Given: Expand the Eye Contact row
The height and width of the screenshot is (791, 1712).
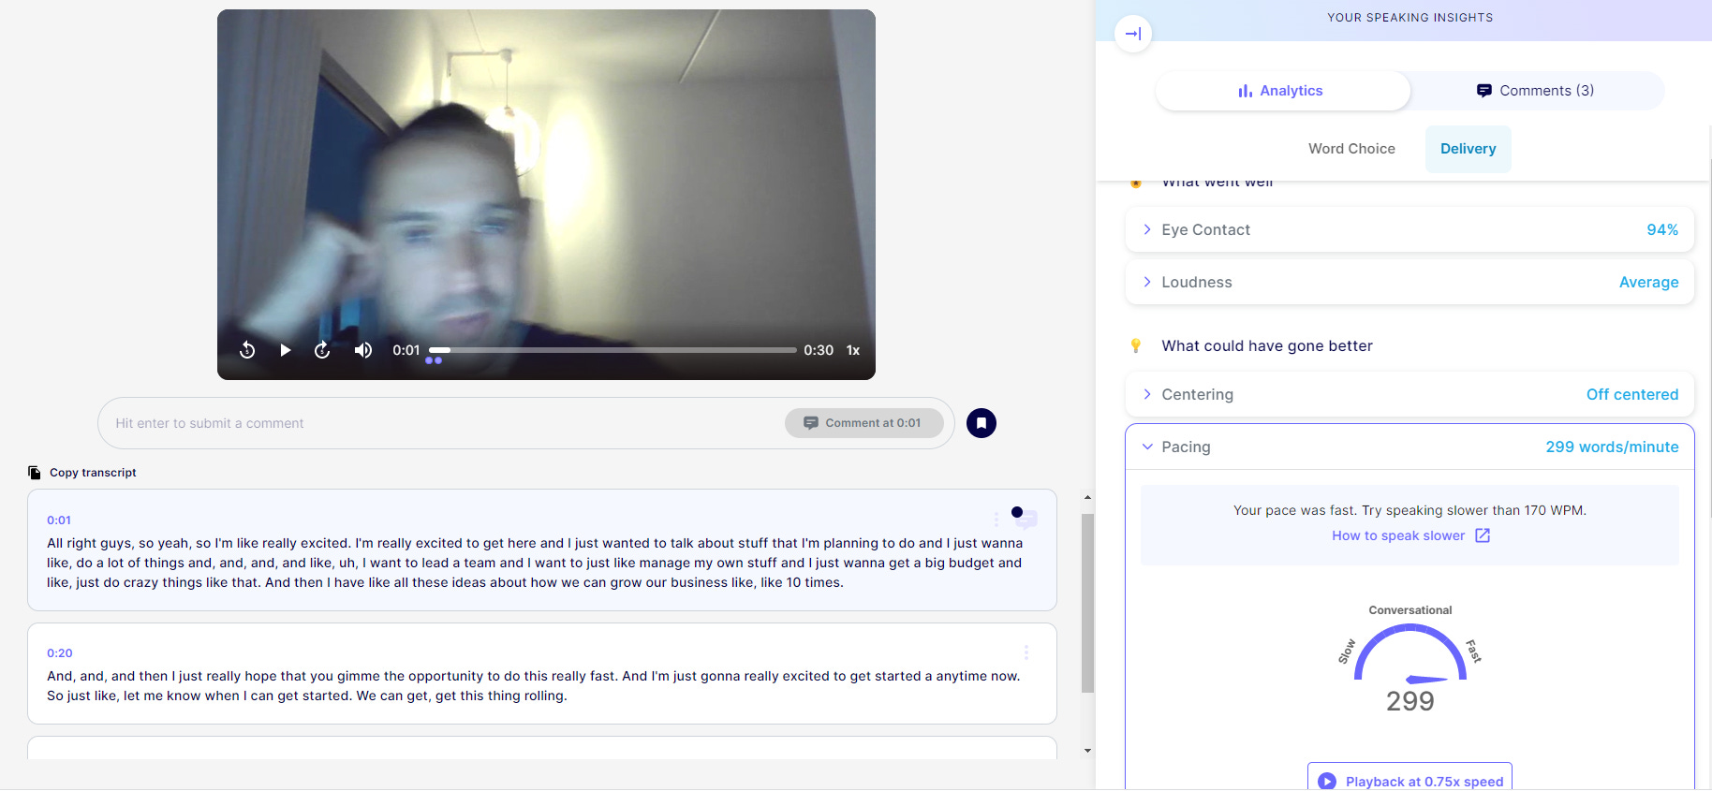Looking at the screenshot, I should [x=1409, y=230].
